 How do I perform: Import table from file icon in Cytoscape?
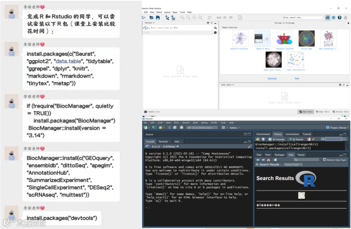point(173,18)
